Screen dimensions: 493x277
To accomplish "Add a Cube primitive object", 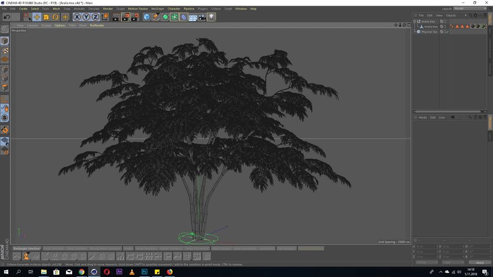I will (147, 17).
